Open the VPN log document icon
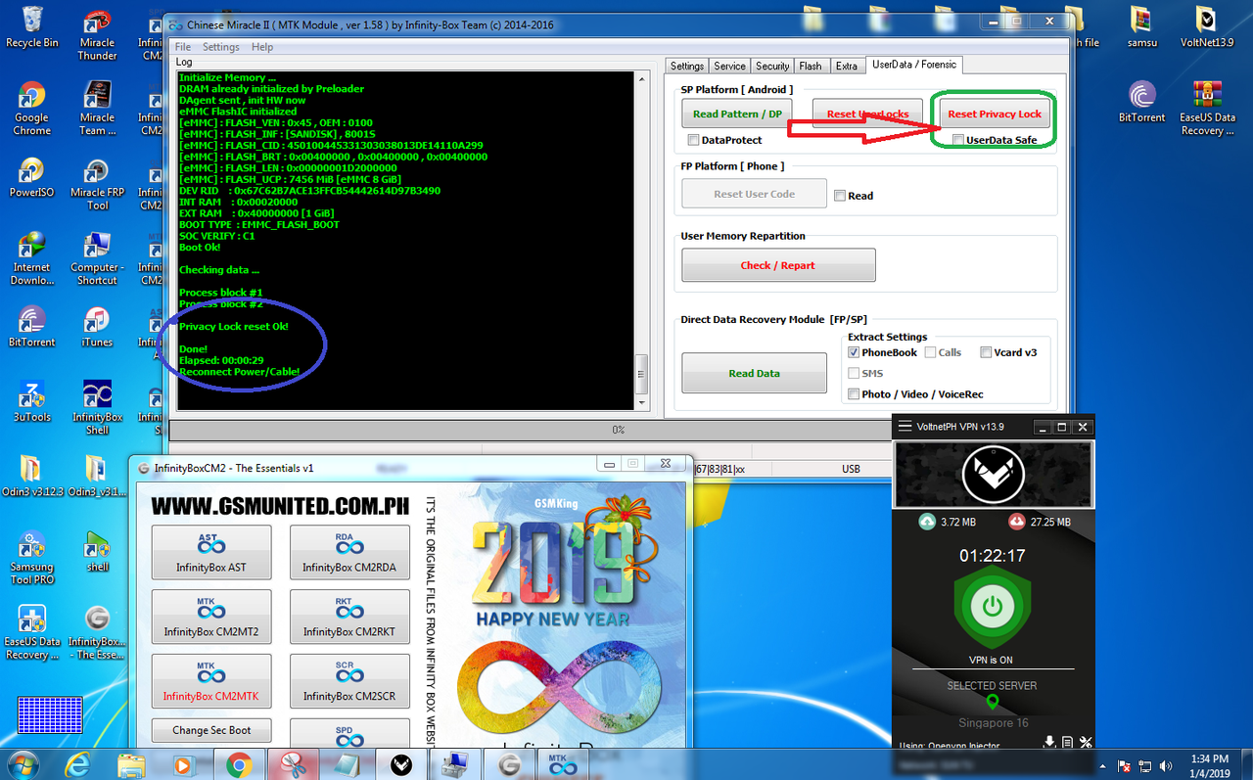This screenshot has width=1253, height=780. coord(1068,743)
